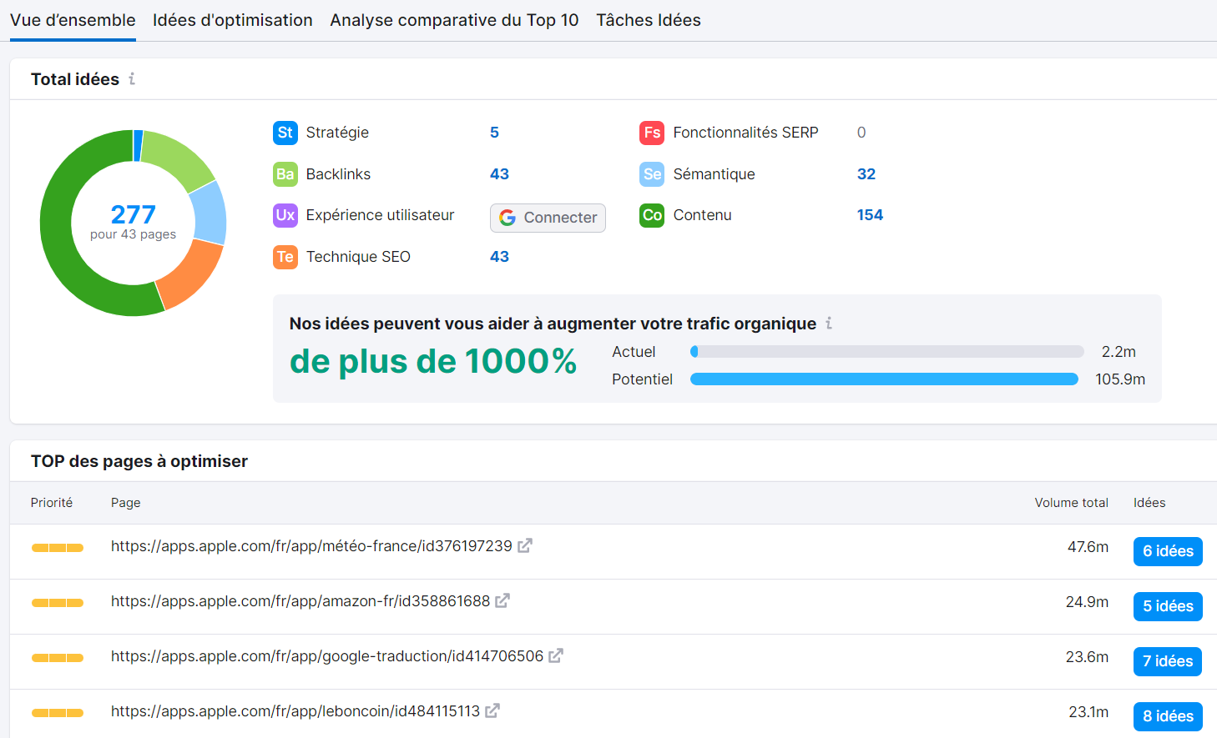Open Analyse comparative du Top 10 tab
Viewport: 1217px width, 738px height.
point(454,20)
